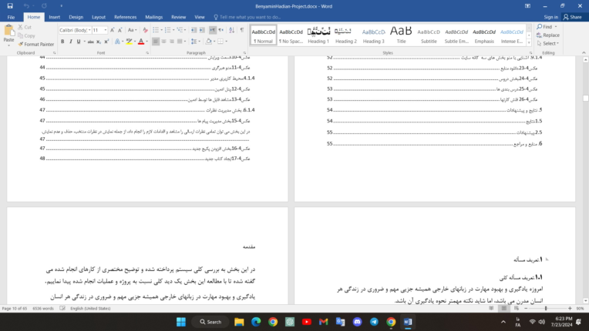Click the Shading paint bucket icon
The image size is (589, 331).
(x=209, y=42)
